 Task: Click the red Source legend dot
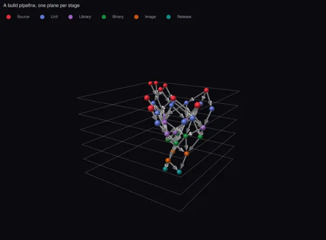[9, 17]
